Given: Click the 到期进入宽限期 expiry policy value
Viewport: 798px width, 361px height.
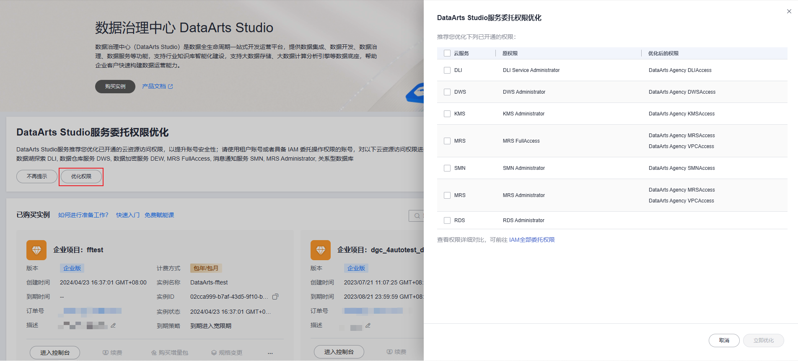Looking at the screenshot, I should point(211,326).
